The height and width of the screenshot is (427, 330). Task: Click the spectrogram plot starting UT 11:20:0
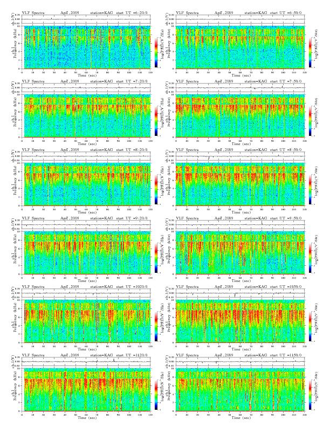click(x=86, y=390)
